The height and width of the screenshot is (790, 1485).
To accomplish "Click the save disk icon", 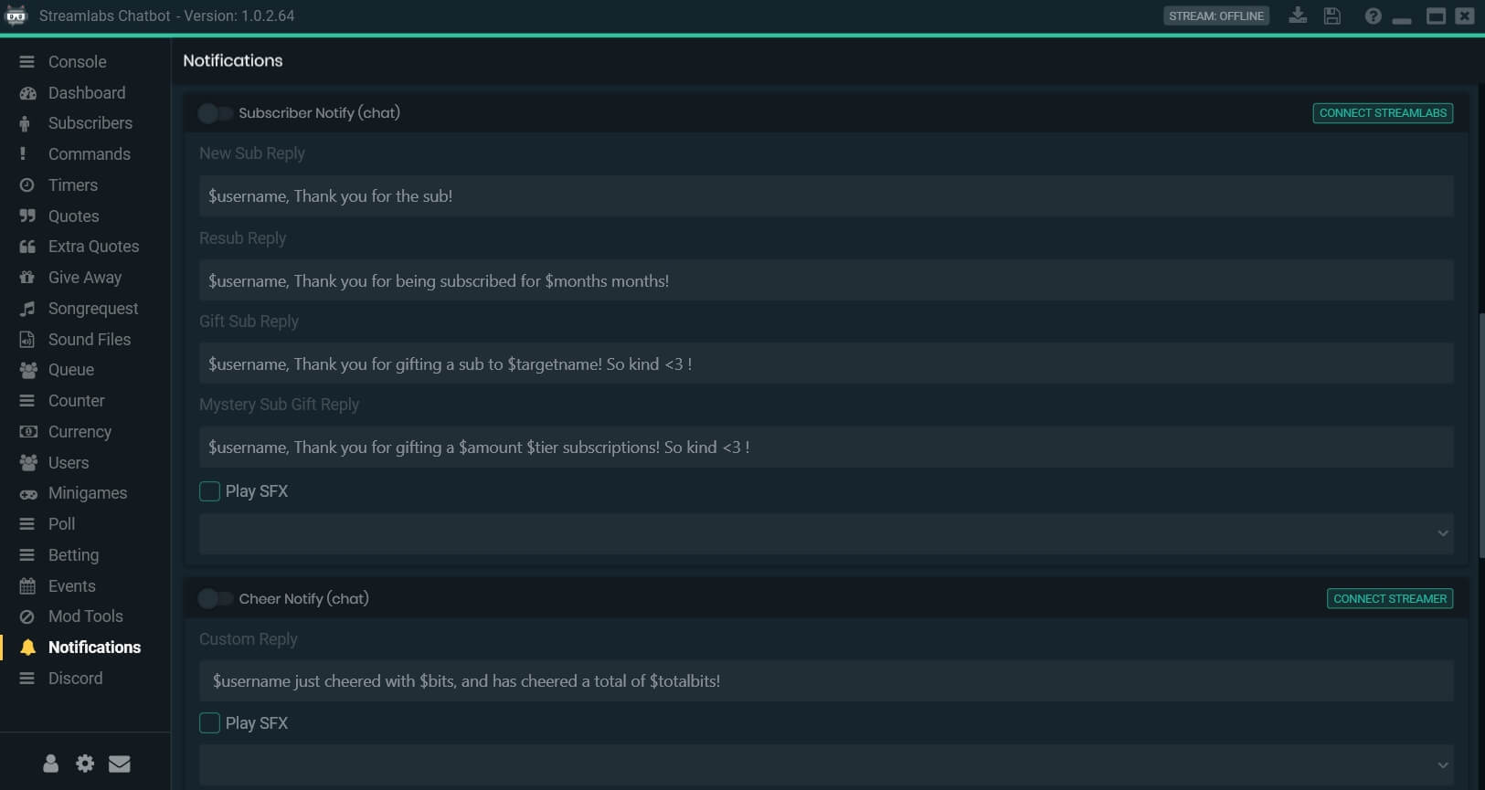I will [1332, 16].
